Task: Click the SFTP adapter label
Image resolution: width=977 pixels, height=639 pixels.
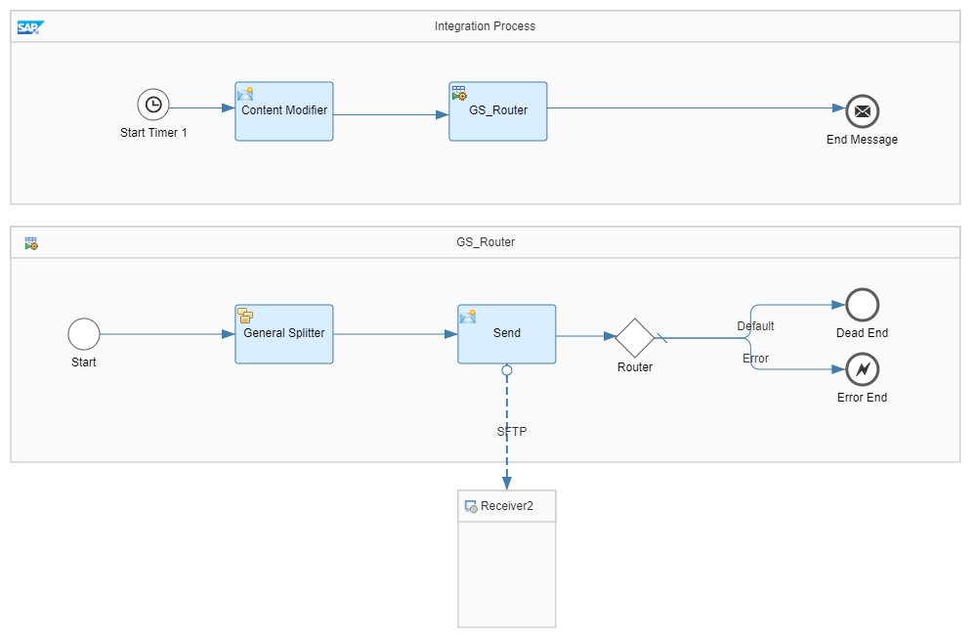Action: coord(511,431)
